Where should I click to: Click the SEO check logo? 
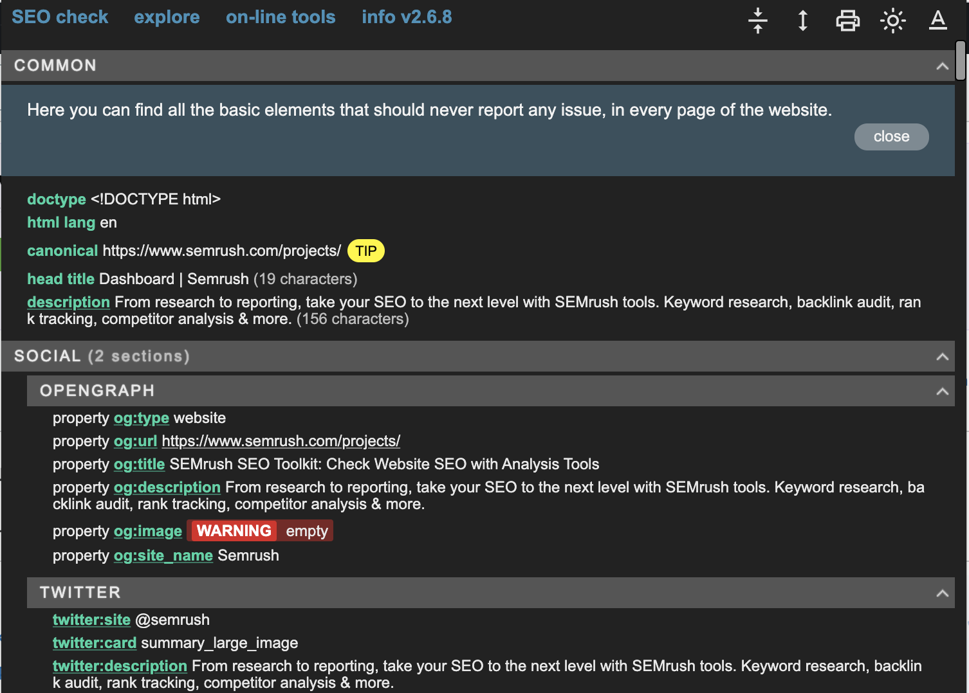(60, 17)
